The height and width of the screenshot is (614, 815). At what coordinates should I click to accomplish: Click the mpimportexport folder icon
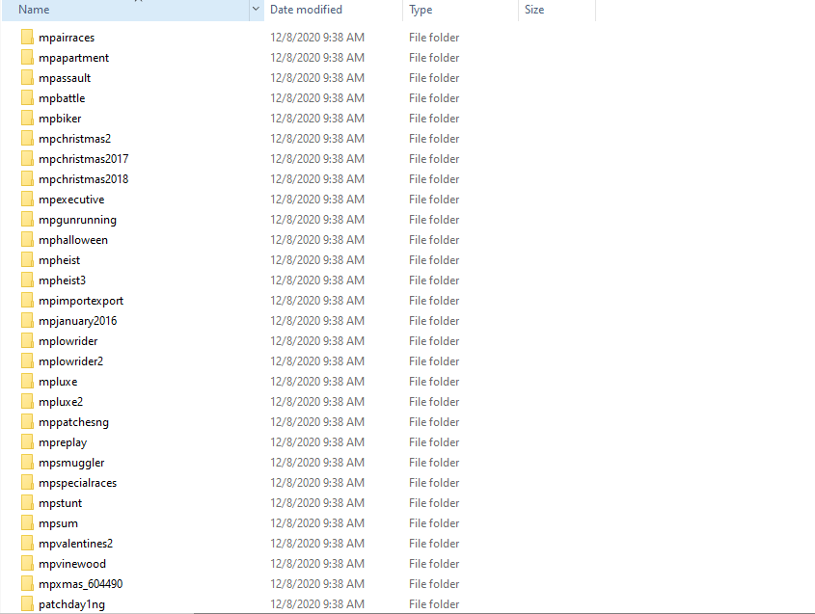[28, 301]
